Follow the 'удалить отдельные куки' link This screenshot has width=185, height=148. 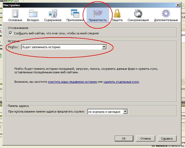pos(121,82)
